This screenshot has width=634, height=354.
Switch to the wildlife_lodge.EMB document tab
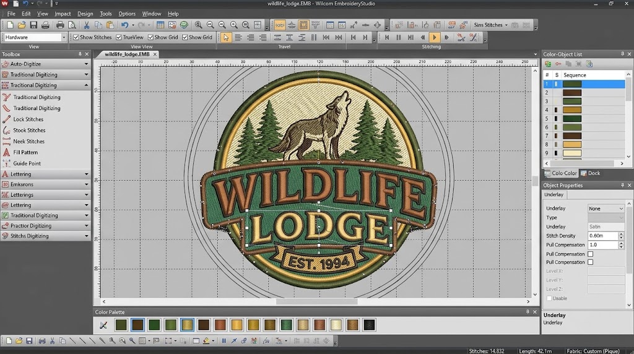pos(127,54)
